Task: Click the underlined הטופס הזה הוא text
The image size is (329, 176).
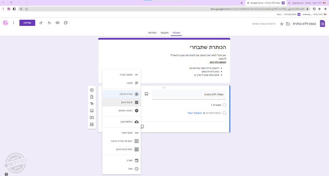Action: 218,62
